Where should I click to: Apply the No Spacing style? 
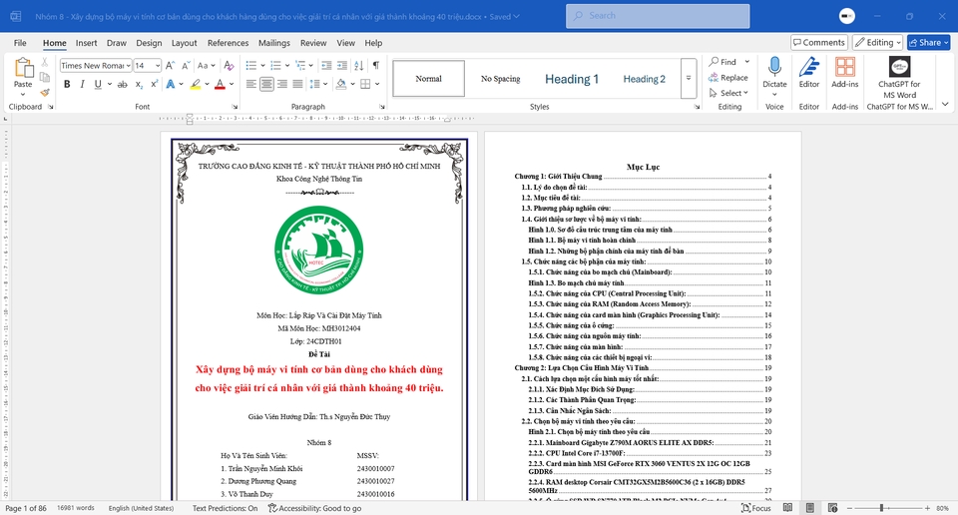point(500,79)
